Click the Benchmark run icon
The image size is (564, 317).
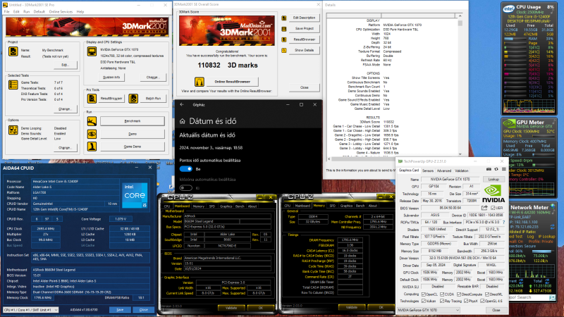pos(92,121)
